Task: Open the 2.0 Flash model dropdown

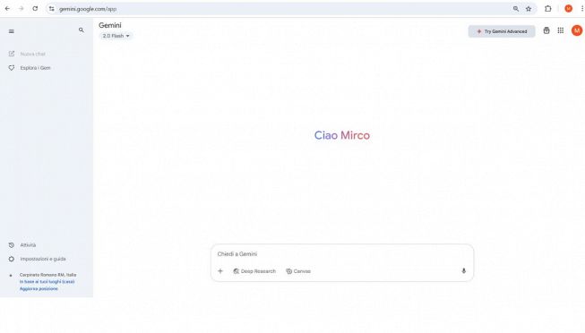Action: [116, 36]
